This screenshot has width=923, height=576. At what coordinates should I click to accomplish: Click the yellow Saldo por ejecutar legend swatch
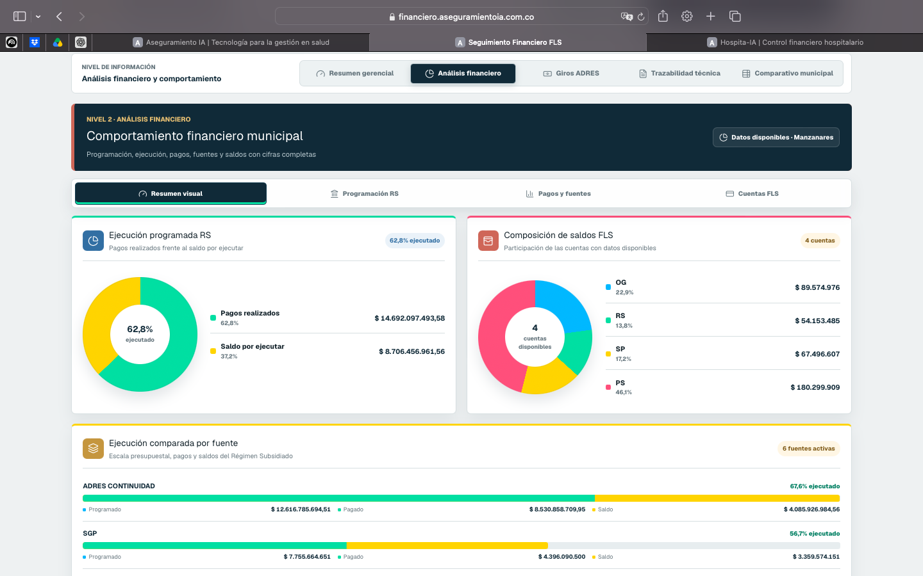(213, 351)
